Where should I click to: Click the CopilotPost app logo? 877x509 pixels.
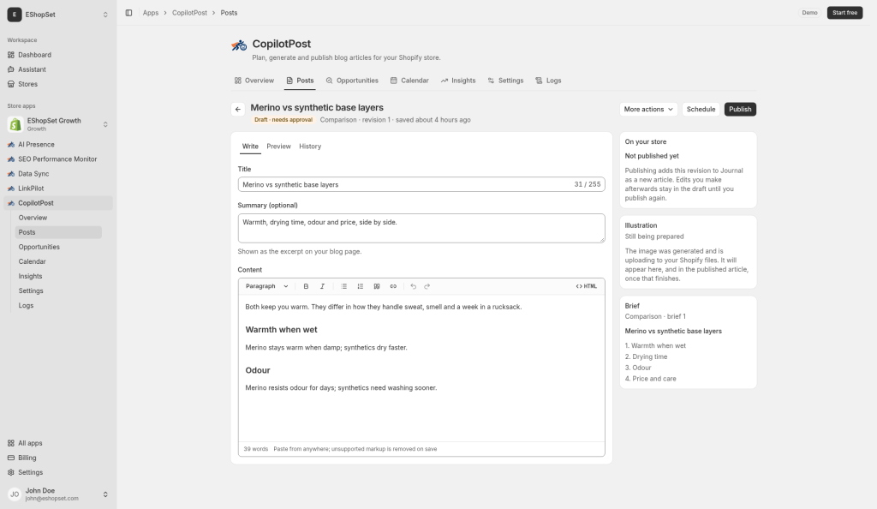(x=240, y=45)
